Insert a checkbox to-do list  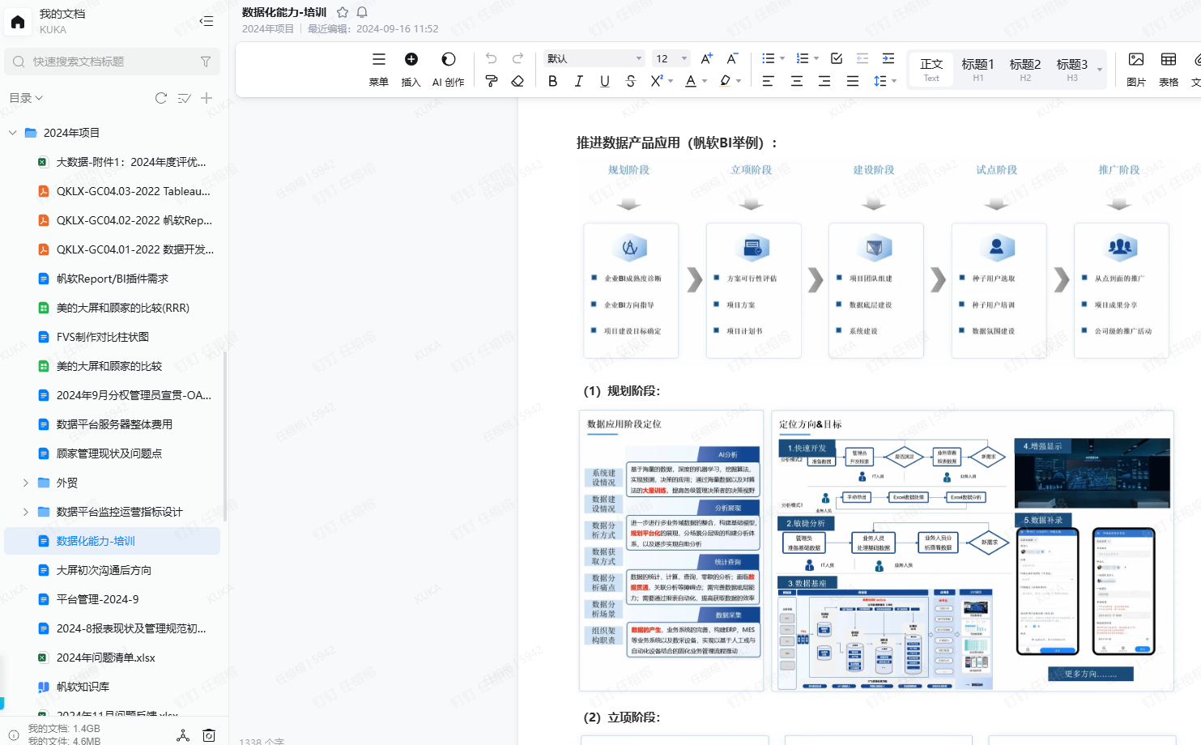(x=837, y=58)
